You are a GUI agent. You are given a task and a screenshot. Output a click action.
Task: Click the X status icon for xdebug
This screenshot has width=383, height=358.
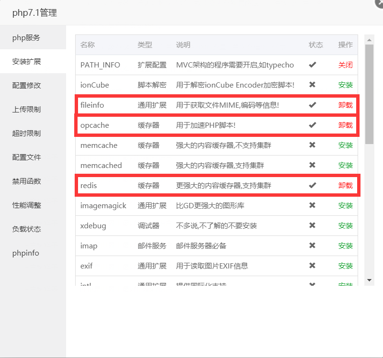pos(312,225)
